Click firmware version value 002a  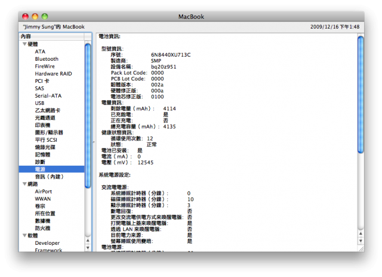[157, 85]
